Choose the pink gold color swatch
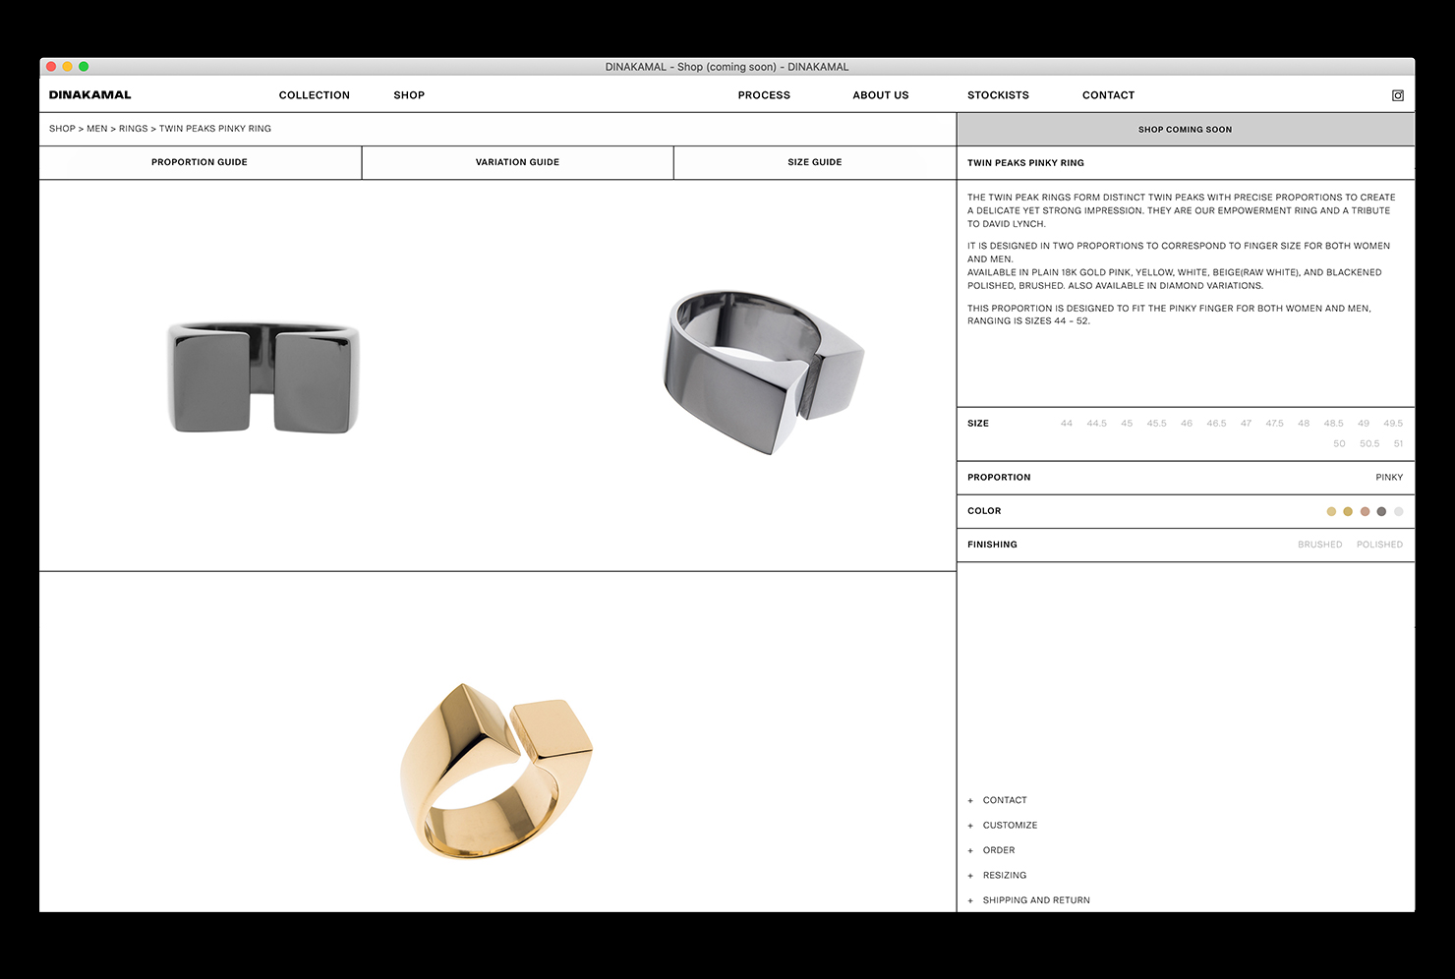 click(1365, 511)
